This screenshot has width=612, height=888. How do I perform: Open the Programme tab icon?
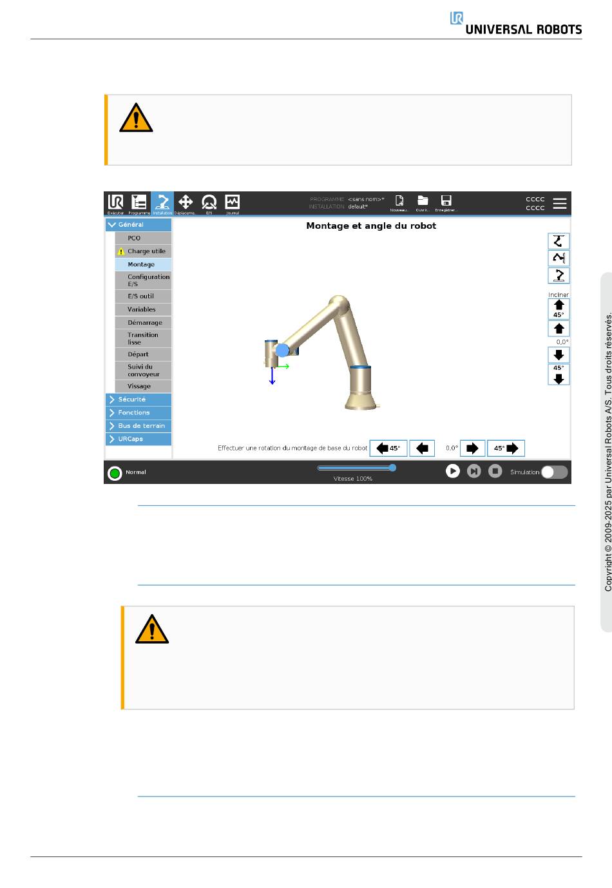click(139, 204)
